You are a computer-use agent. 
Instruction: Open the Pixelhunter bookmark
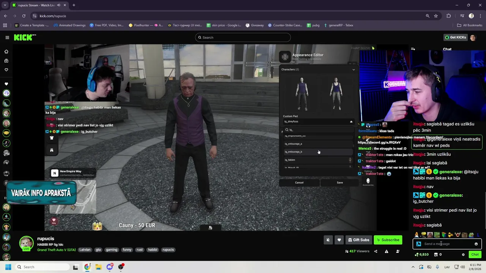point(146,25)
